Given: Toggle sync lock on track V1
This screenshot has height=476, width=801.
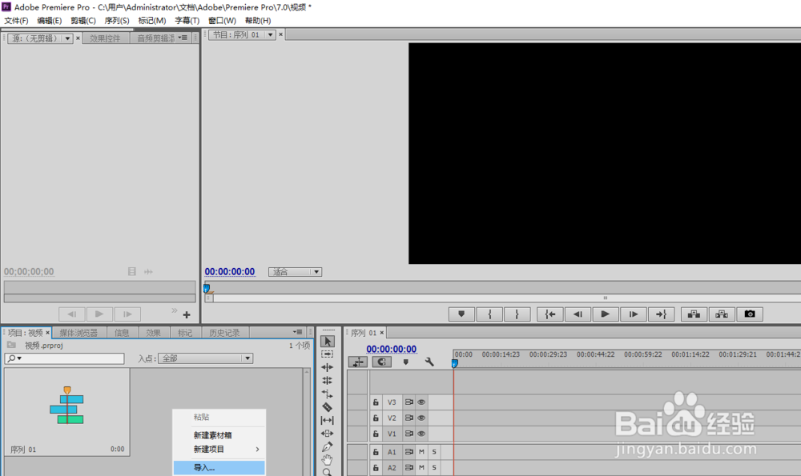Looking at the screenshot, I should pyautogui.click(x=409, y=434).
